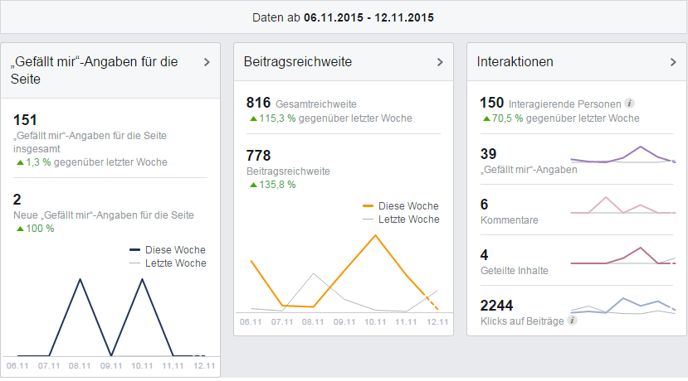688x381 pixels.
Task: Open the Interaktionen panel arrow
Action: click(673, 62)
